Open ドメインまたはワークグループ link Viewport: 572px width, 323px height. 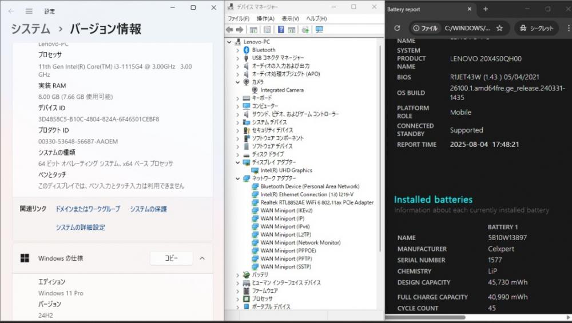point(88,209)
